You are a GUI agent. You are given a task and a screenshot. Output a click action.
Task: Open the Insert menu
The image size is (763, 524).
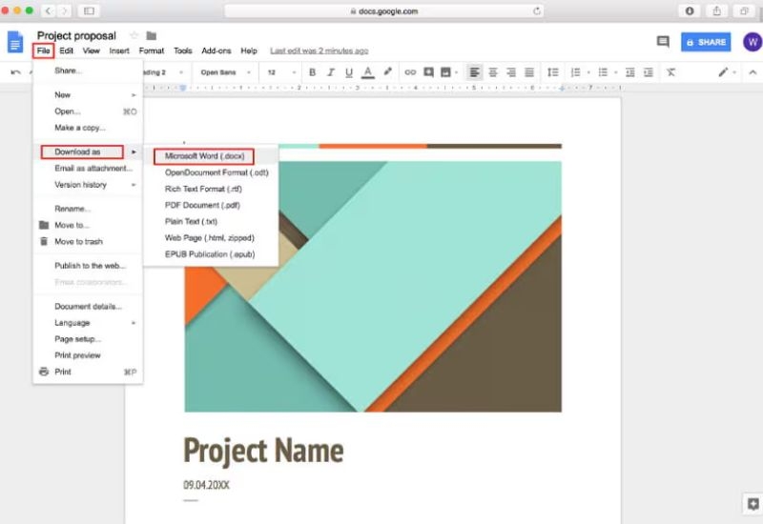119,50
